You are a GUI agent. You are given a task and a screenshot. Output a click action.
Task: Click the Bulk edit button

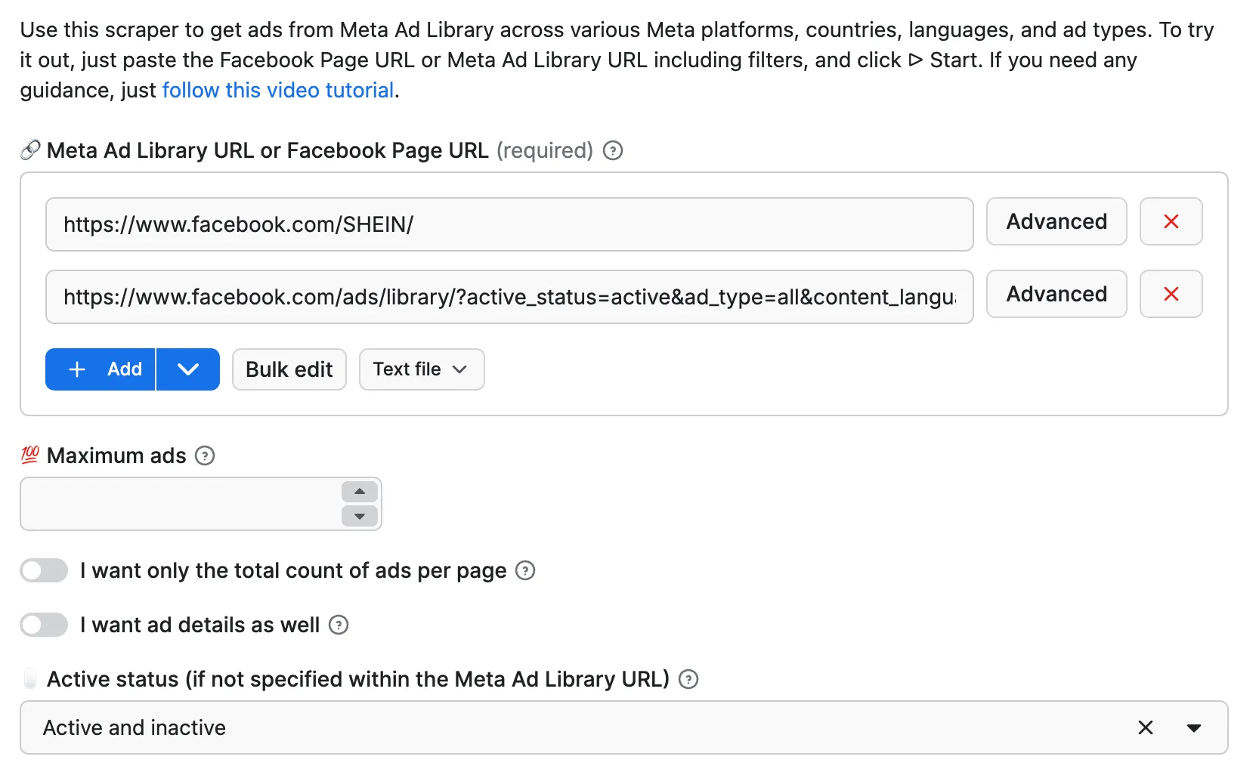tap(289, 369)
